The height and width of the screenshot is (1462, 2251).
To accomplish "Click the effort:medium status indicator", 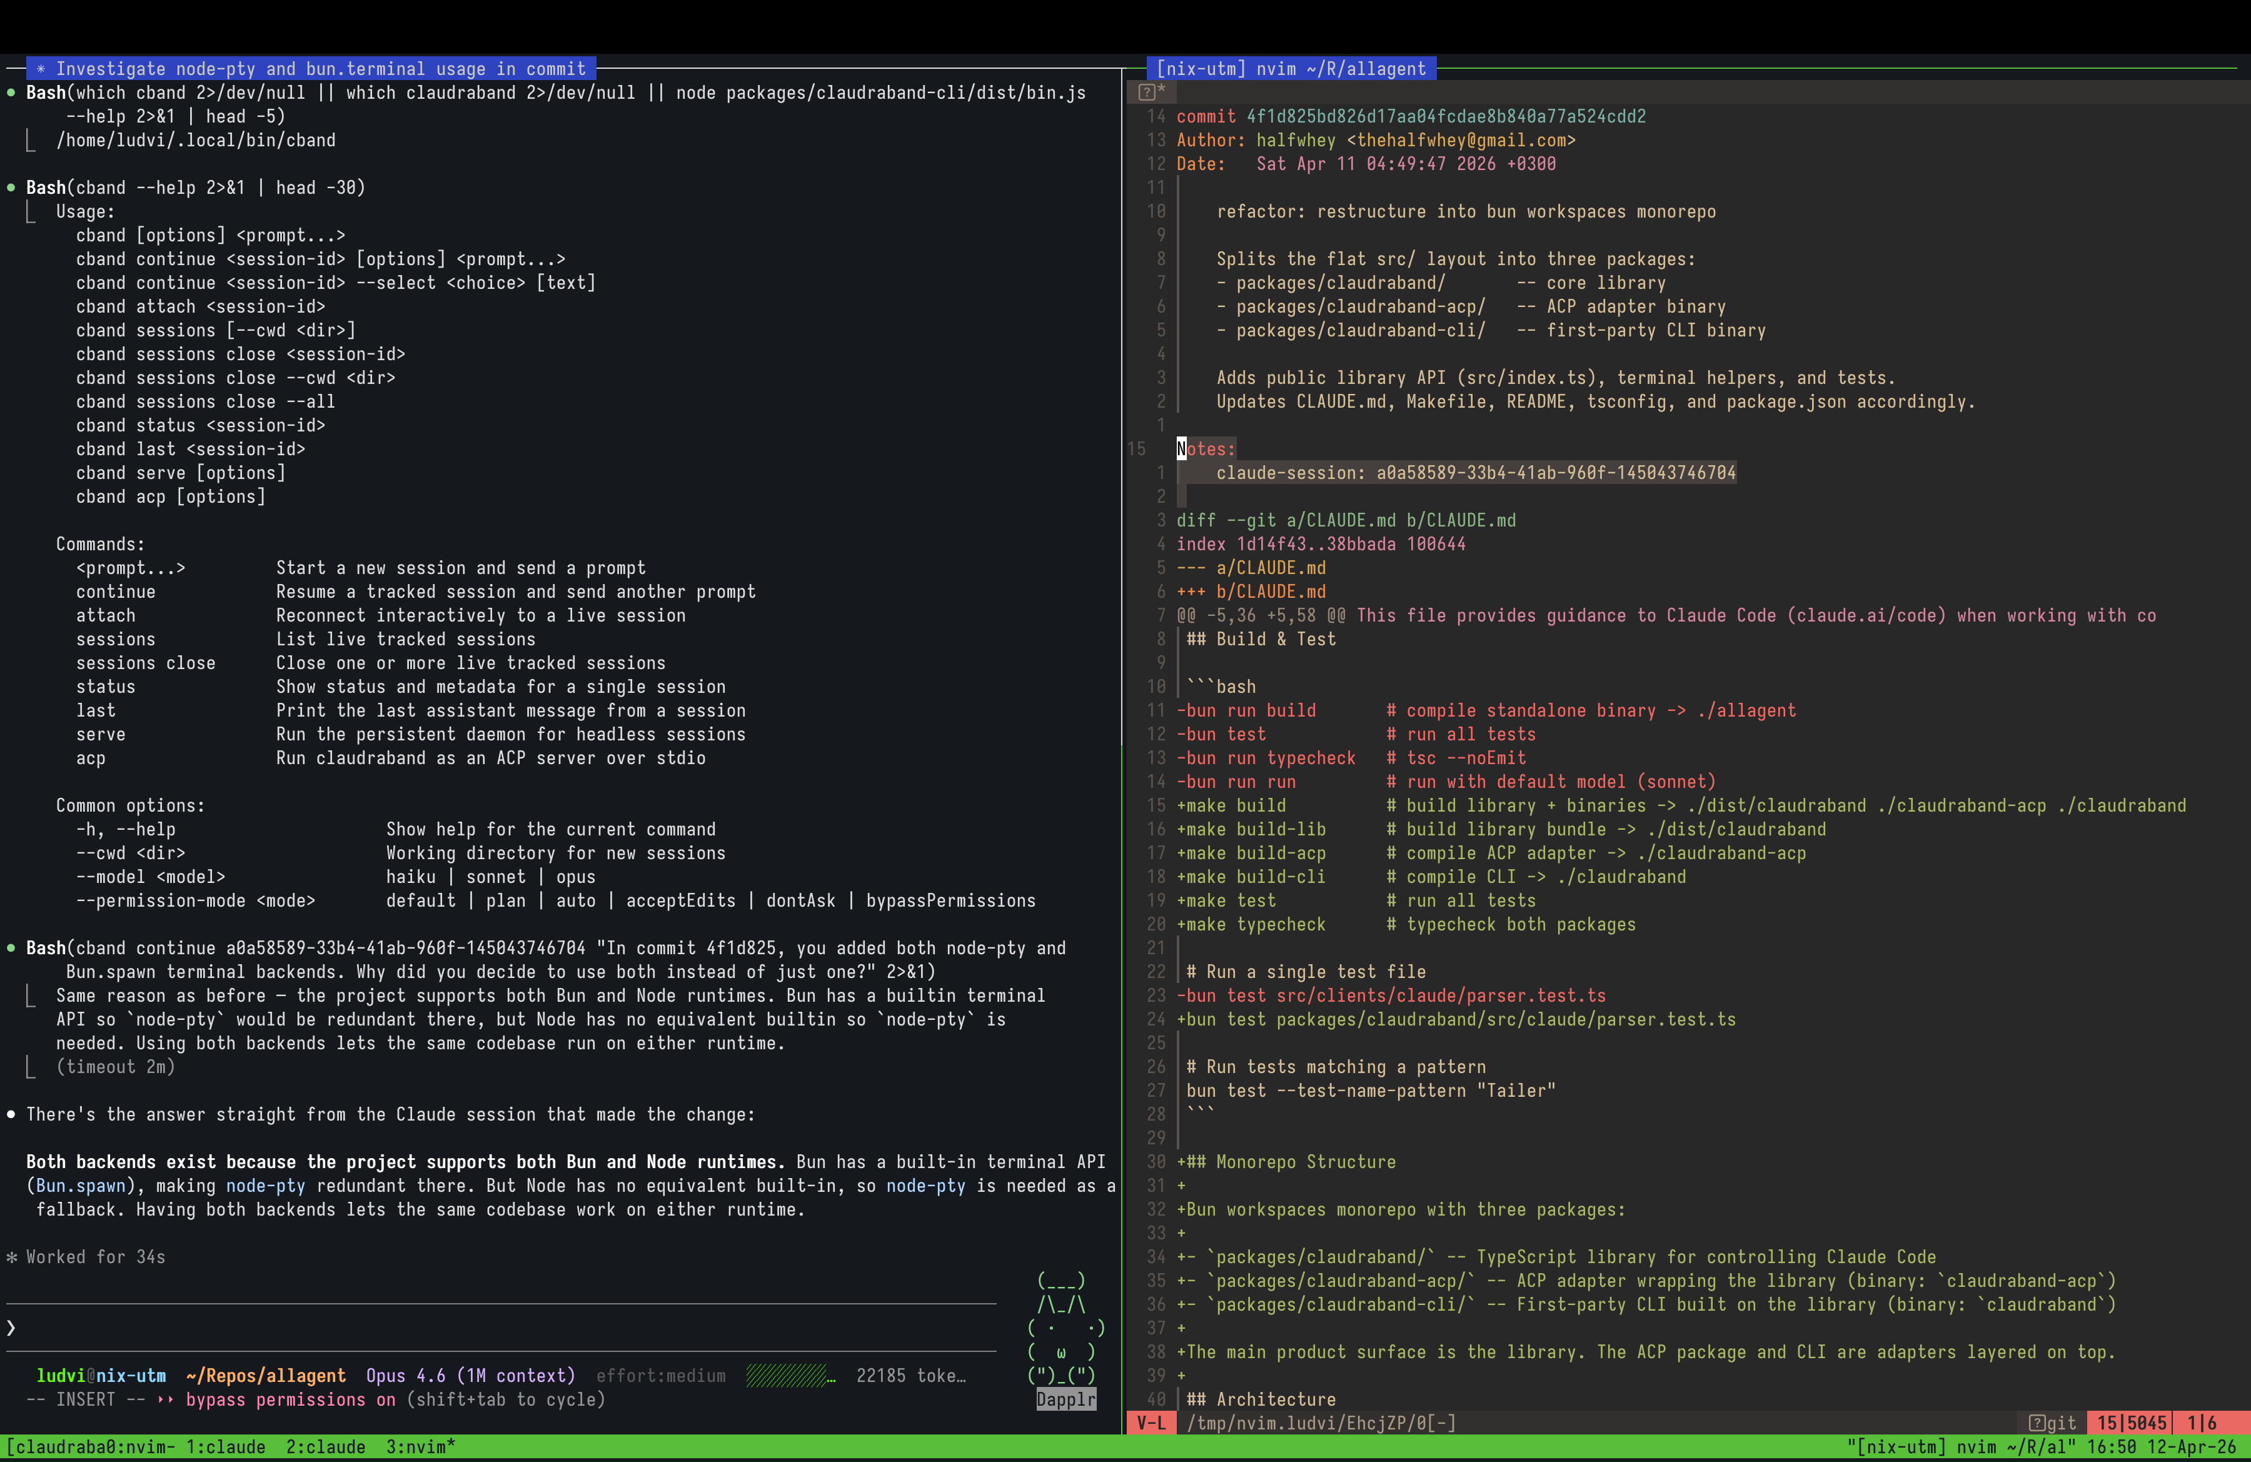I will [662, 1376].
